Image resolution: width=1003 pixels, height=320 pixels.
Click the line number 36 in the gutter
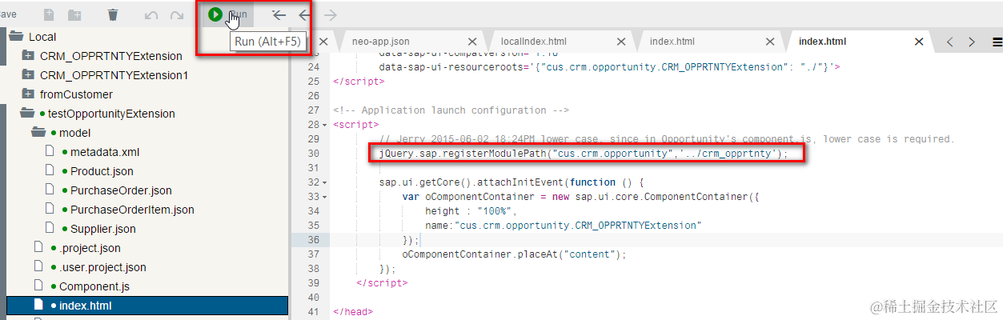pos(312,240)
